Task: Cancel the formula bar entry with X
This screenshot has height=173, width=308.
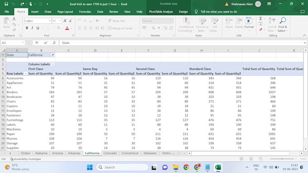Action: pyautogui.click(x=37, y=43)
